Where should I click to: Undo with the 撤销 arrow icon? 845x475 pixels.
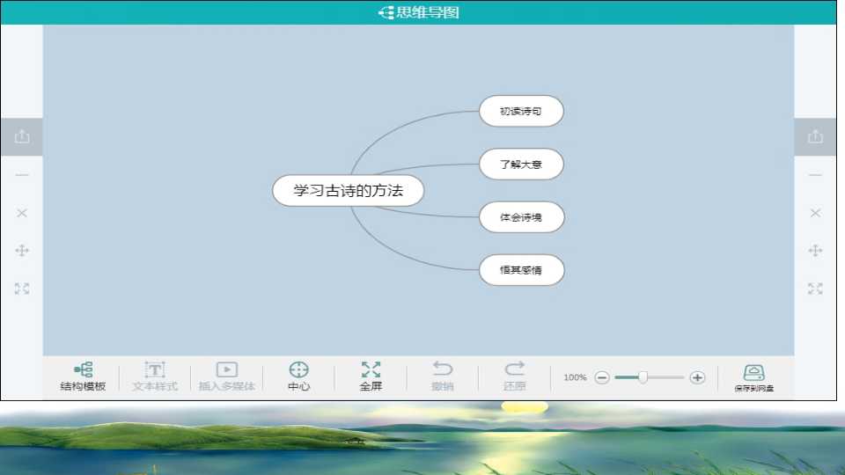tap(443, 369)
